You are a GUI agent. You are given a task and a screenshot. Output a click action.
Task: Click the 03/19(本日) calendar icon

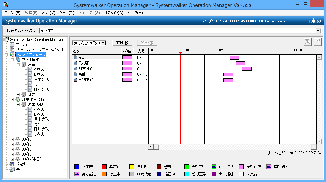18,159
